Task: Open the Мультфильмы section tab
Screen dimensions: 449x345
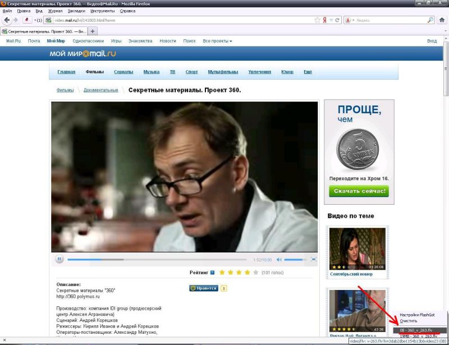Action: coord(223,72)
